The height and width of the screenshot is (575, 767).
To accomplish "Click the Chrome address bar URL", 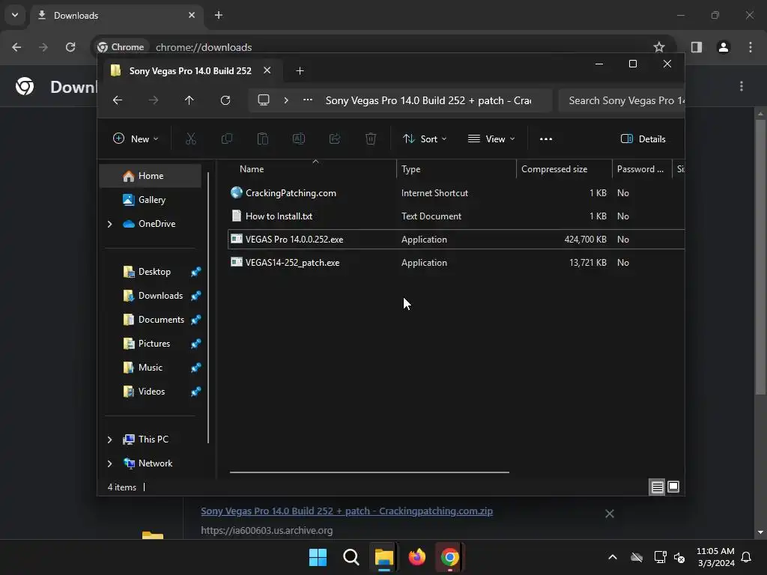I will pyautogui.click(x=204, y=47).
